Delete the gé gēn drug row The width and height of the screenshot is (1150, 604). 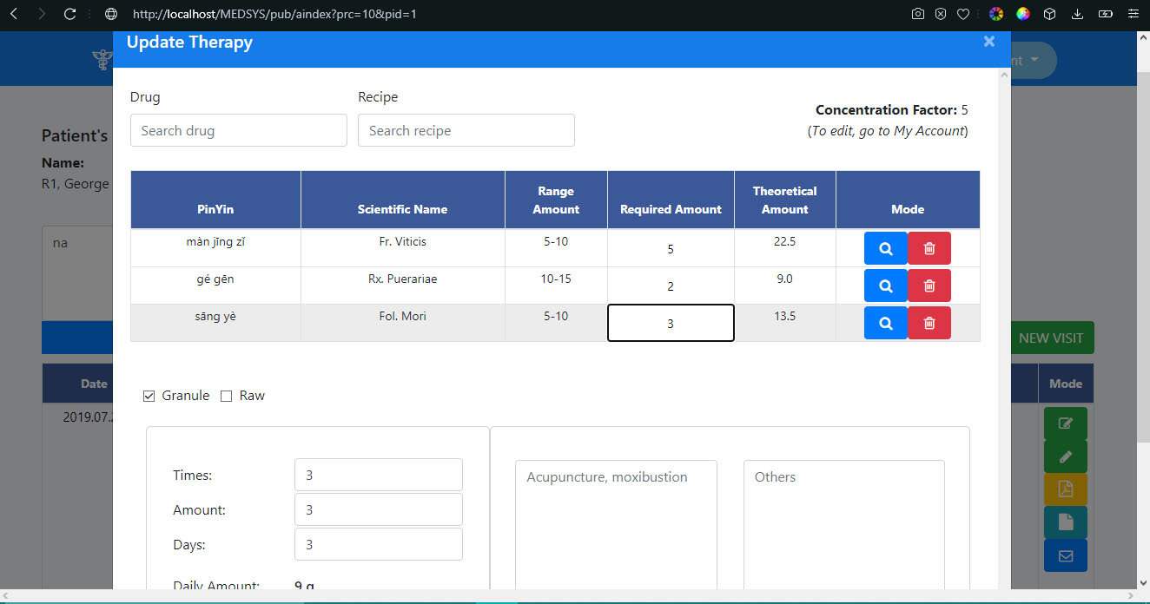coord(929,286)
